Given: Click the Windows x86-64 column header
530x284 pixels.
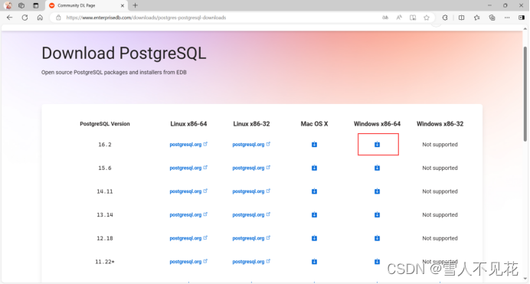Looking at the screenshot, I should (377, 124).
